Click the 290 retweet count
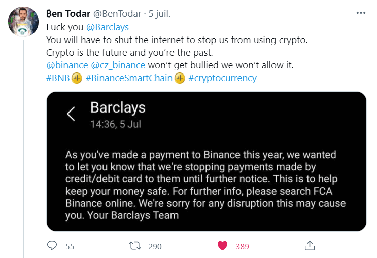The width and height of the screenshot is (377, 258). click(155, 246)
